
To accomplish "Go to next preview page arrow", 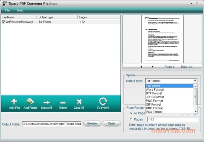I will click(152, 67).
